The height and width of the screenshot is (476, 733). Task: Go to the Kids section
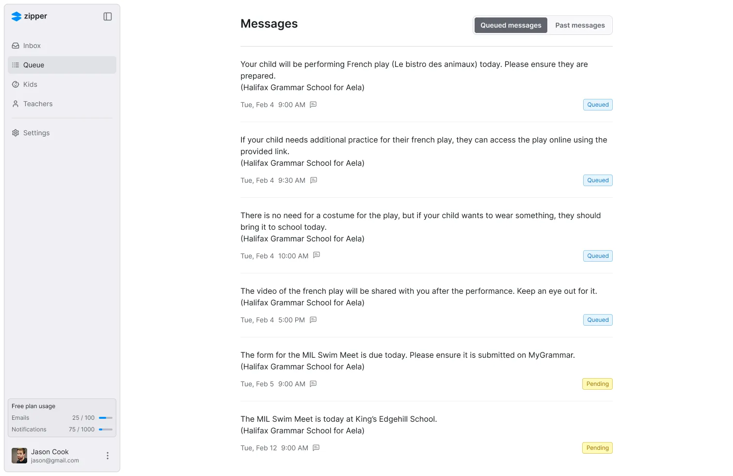[30, 84]
